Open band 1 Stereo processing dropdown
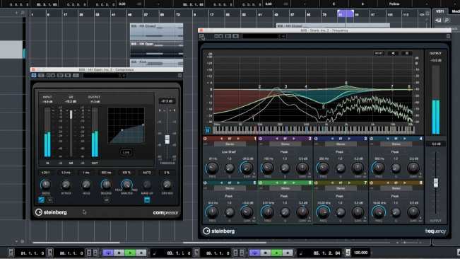The image size is (460, 259). pos(230,144)
